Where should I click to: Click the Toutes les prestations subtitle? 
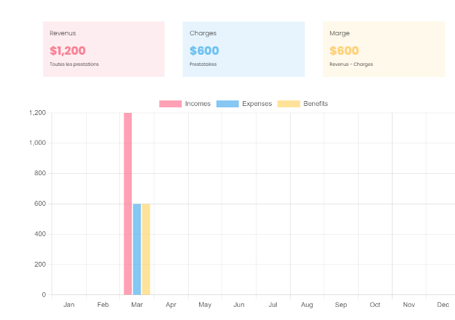point(74,64)
